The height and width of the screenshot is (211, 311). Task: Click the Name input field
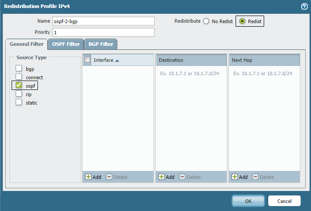click(104, 21)
